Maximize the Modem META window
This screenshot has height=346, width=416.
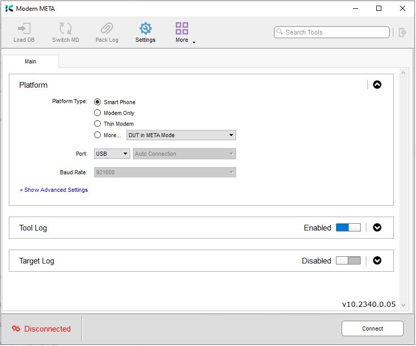tap(379, 8)
